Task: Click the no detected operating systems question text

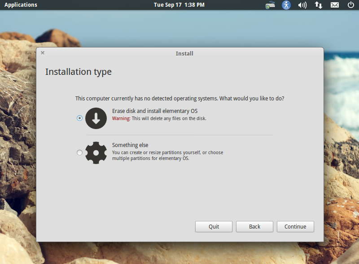Action: (180, 99)
